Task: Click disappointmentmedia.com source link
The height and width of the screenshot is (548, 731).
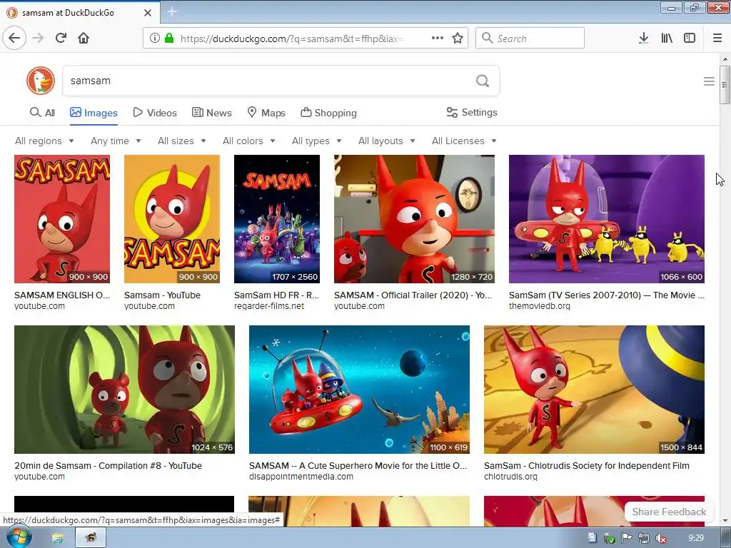Action: point(301,477)
